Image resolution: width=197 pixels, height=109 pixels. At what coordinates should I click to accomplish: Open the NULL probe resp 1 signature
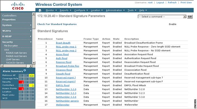66,47
